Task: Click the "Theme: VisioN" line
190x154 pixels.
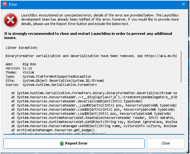Action: click(20, 72)
